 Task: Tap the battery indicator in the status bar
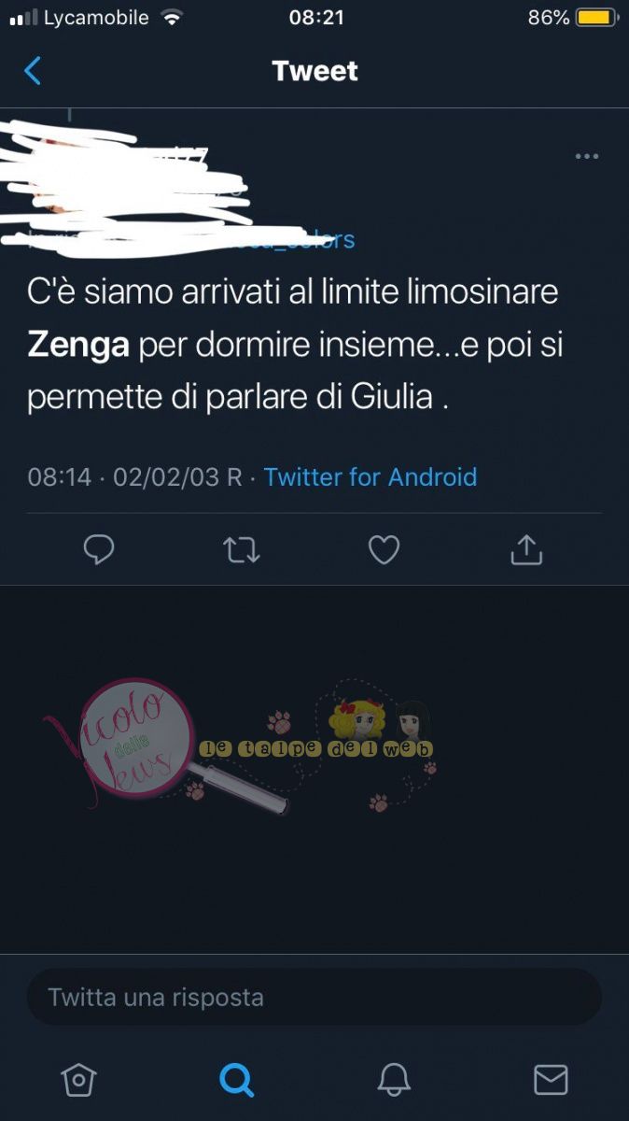point(596,18)
